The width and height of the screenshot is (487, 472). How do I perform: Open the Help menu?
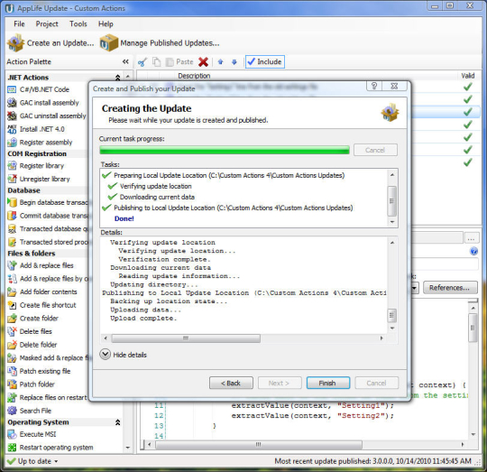point(106,24)
